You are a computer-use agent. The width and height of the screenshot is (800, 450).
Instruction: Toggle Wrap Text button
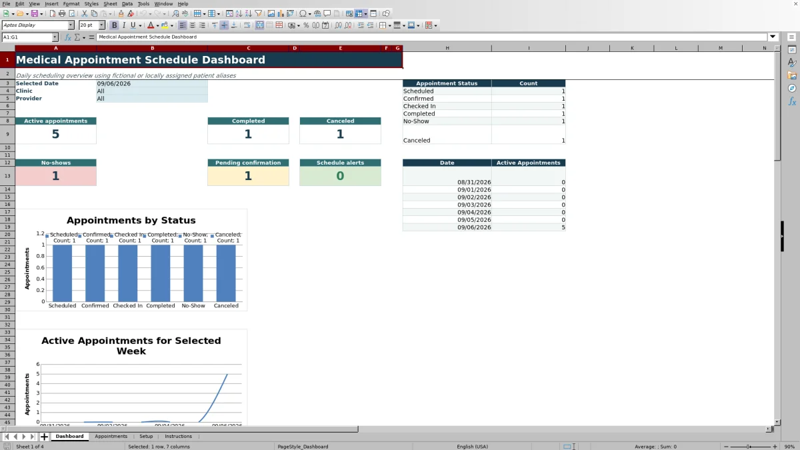point(247,25)
